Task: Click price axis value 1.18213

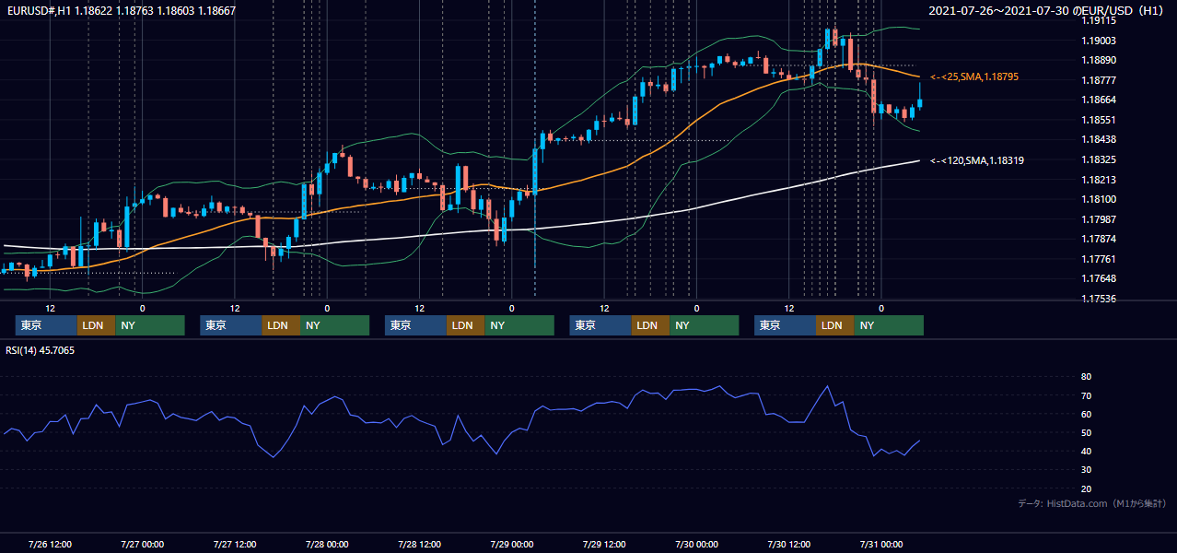Action: pos(1099,180)
